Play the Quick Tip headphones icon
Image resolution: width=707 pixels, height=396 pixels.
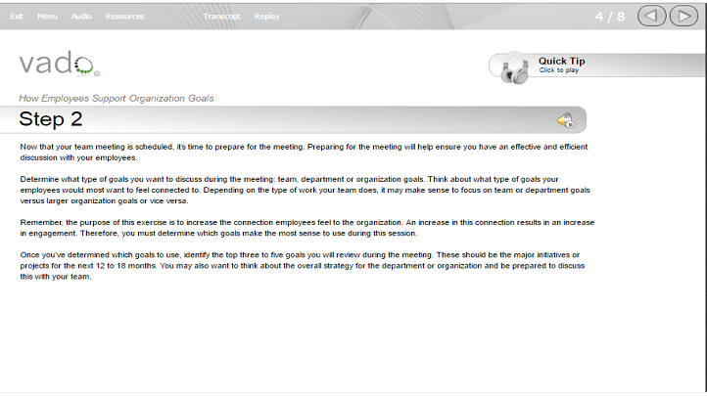515,67
